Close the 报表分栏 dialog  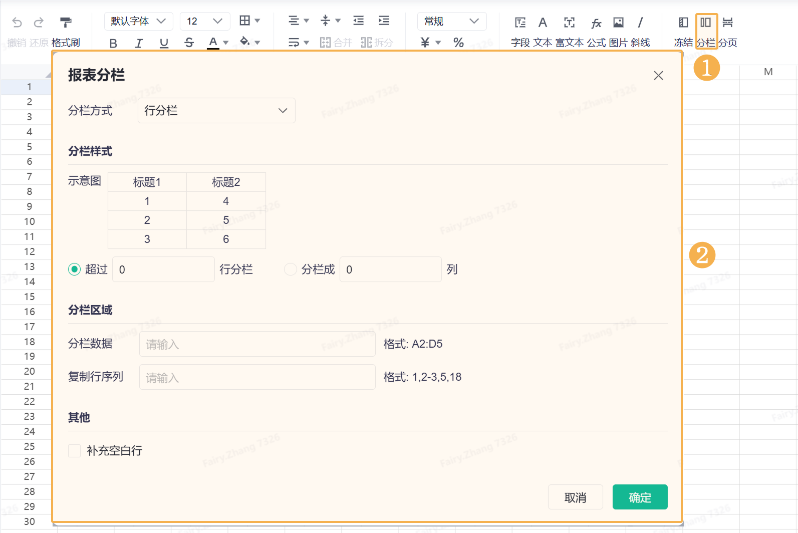pos(659,76)
